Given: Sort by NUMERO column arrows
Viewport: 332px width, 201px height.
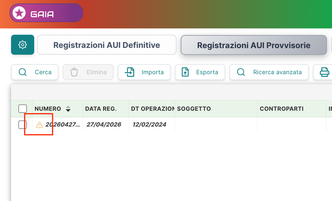Looking at the screenshot, I should [68, 109].
